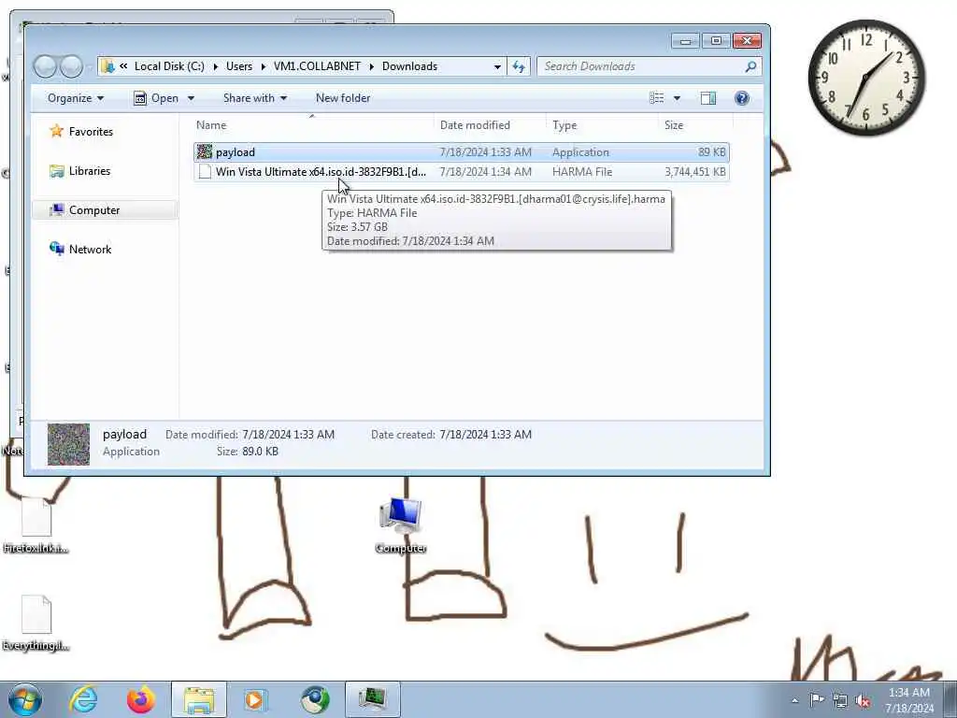Sort by the Type column header
Screen dimensions: 957x718
click(x=564, y=125)
